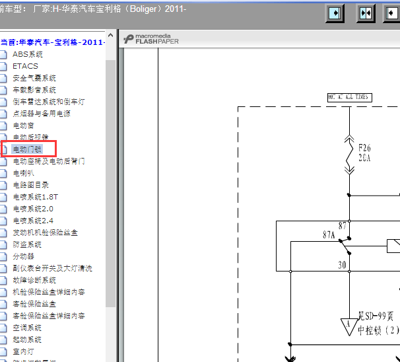Click the left-arrow panel button in top bar
The height and width of the screenshot is (362, 400).
[392, 13]
